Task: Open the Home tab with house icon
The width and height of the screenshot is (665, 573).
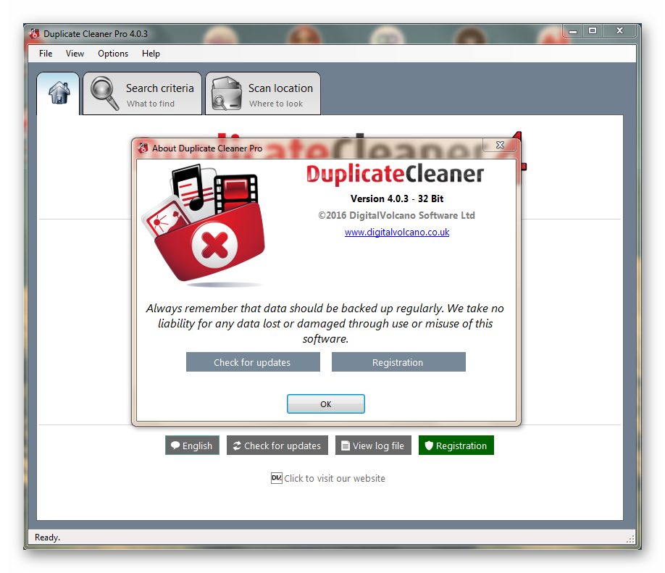Action: [58, 93]
